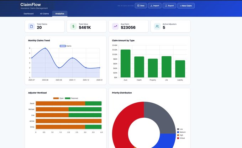Open the All Claims tab
The image size is (242, 148).
(x=44, y=14)
